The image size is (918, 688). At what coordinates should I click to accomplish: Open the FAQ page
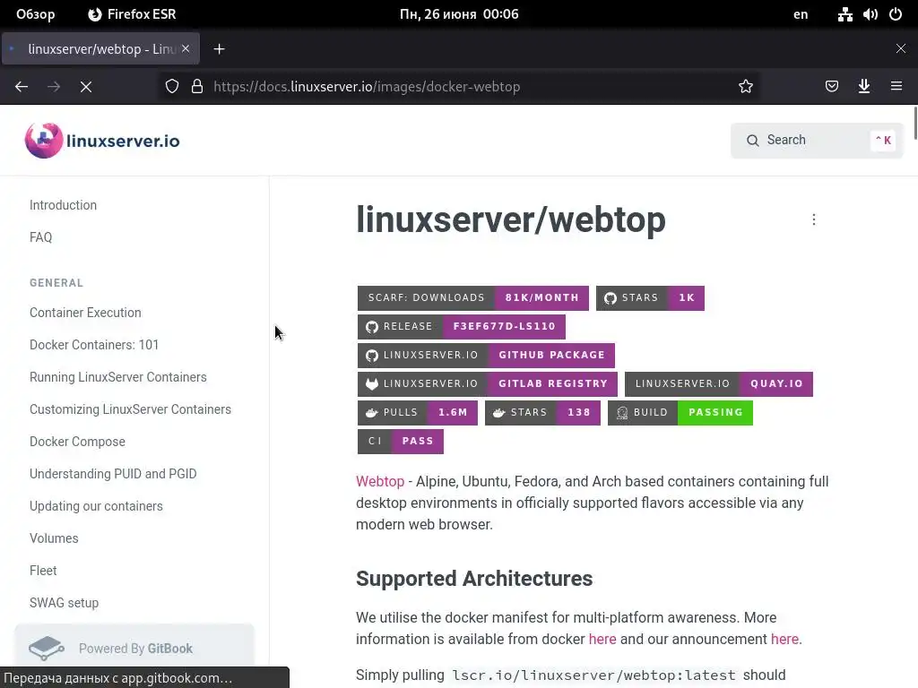[41, 237]
